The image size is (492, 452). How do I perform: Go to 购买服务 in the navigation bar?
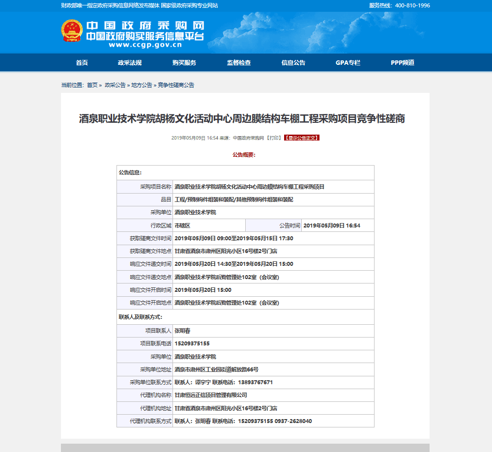[x=184, y=63]
